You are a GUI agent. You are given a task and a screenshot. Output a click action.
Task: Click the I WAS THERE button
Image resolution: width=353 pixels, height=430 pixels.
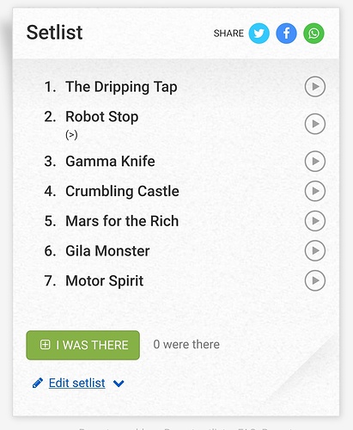82,345
